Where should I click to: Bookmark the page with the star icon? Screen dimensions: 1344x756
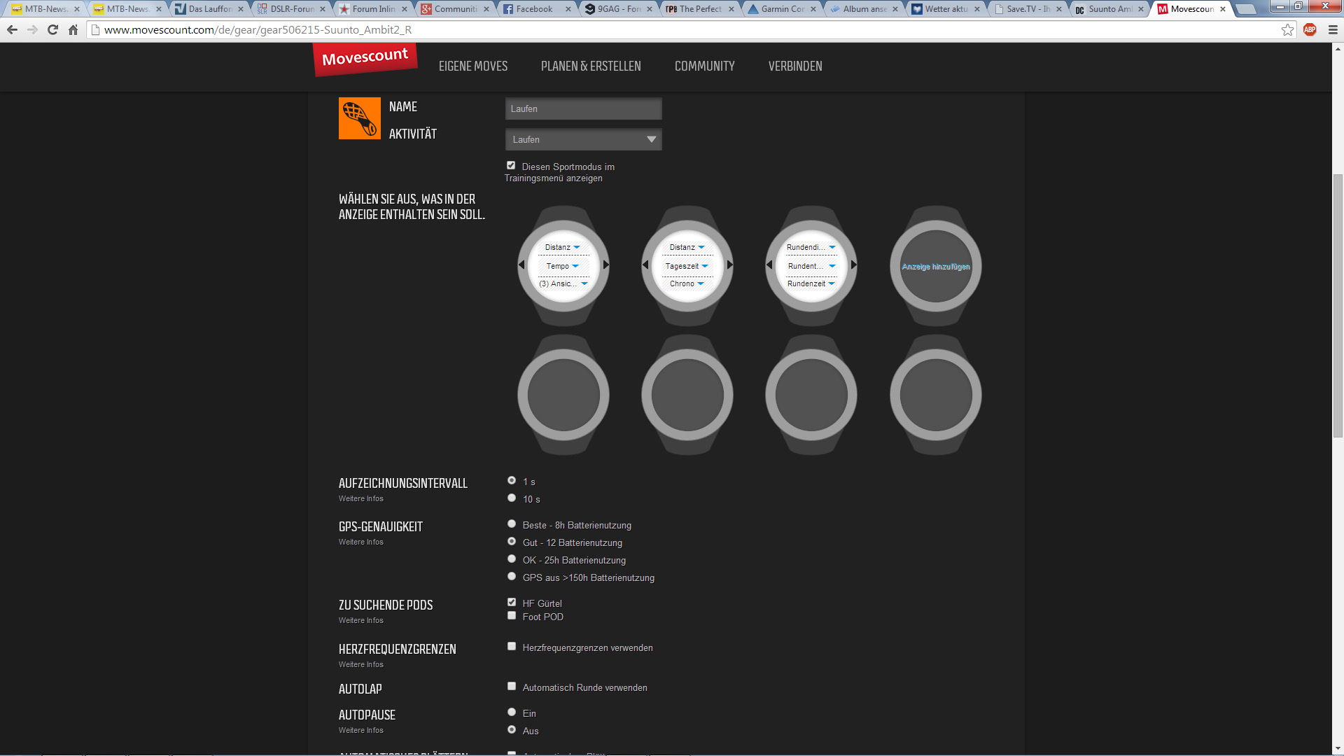coord(1287,29)
